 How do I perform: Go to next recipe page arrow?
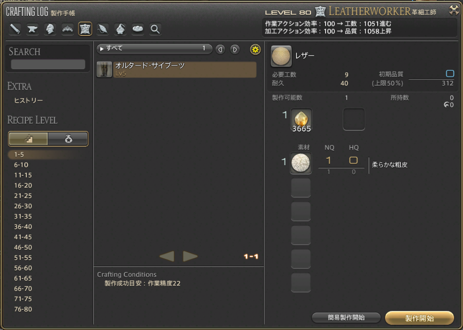pos(190,256)
